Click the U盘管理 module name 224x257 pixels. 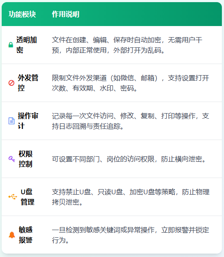(x=28, y=197)
